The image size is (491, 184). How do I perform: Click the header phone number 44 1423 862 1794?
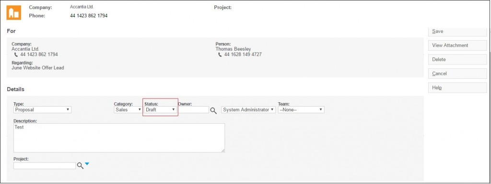[89, 16]
